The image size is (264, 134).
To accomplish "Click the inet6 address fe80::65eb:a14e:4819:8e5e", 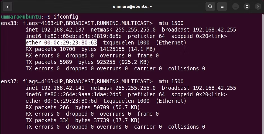I will coord(83,36).
